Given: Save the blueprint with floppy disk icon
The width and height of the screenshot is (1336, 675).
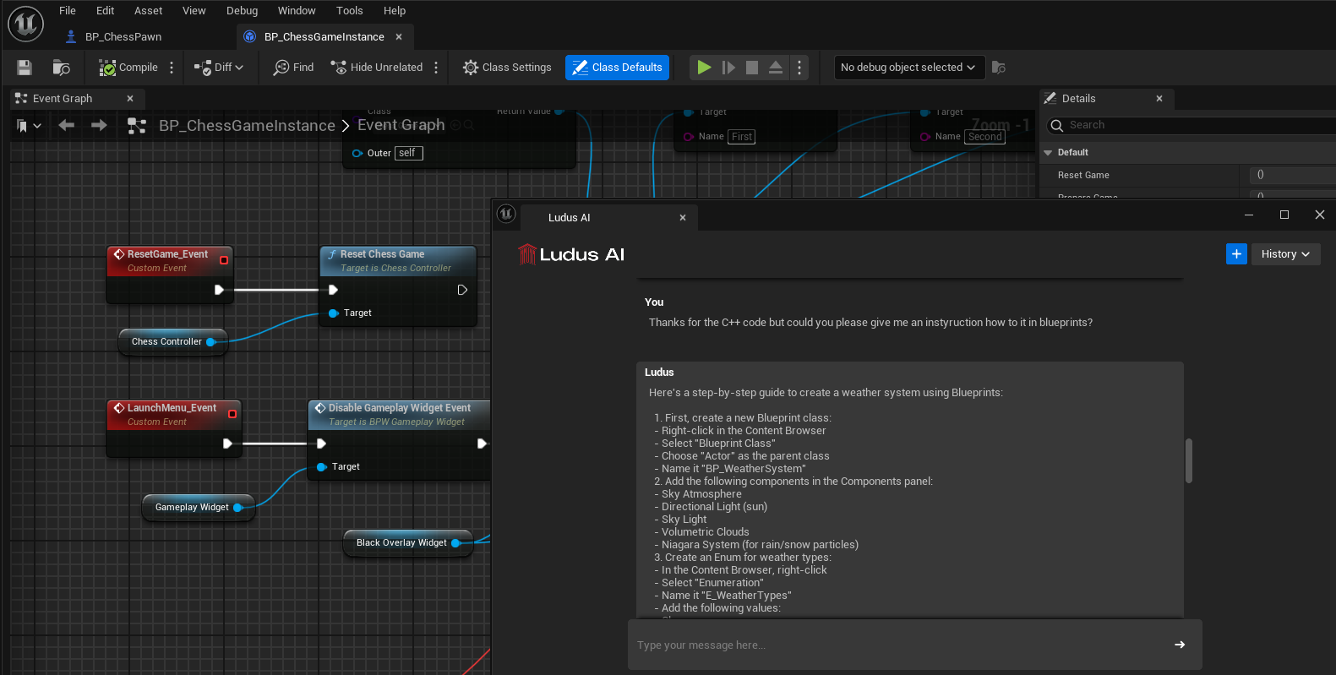Looking at the screenshot, I should 25,68.
